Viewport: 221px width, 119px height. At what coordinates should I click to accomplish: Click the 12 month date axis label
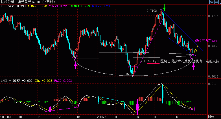(x=59, y=117)
